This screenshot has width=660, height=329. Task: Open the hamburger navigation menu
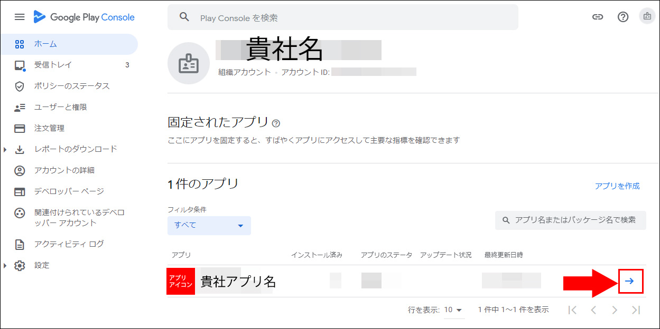[20, 17]
